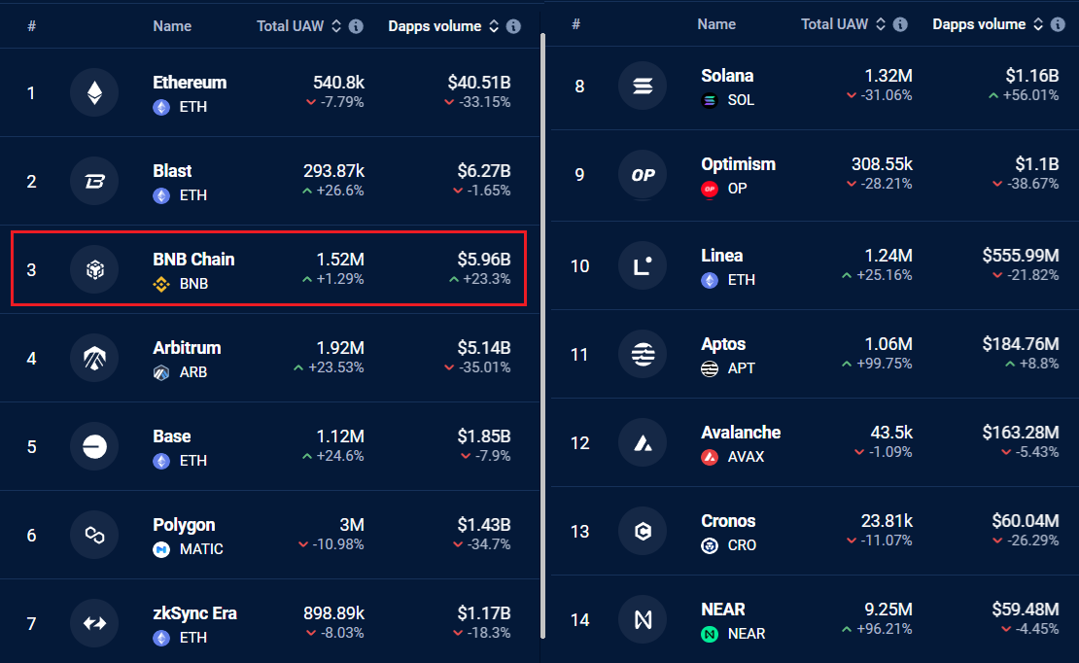Sort right table by Total UAW

tap(881, 24)
